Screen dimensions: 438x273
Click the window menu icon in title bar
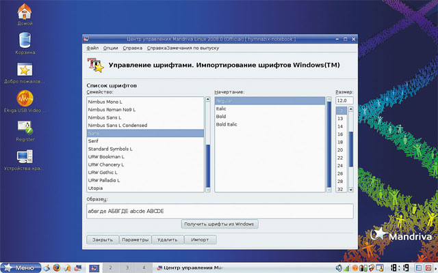tap(86, 39)
